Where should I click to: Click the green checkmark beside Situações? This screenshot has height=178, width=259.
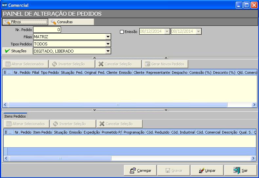pos(8,51)
